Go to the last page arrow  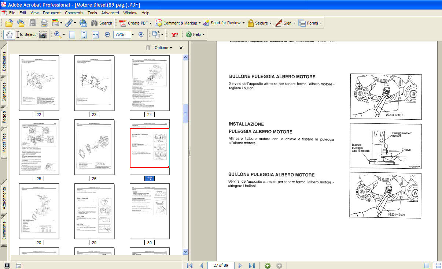pos(252,265)
